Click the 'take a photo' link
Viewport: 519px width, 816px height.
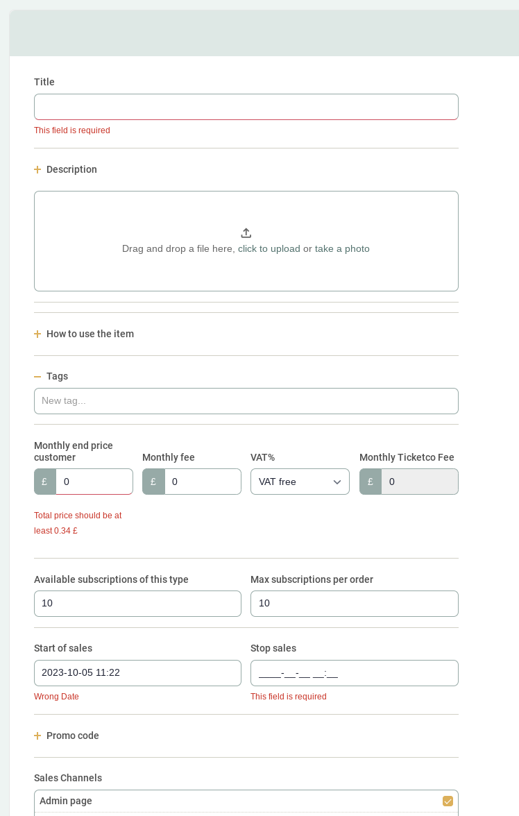[x=342, y=248]
